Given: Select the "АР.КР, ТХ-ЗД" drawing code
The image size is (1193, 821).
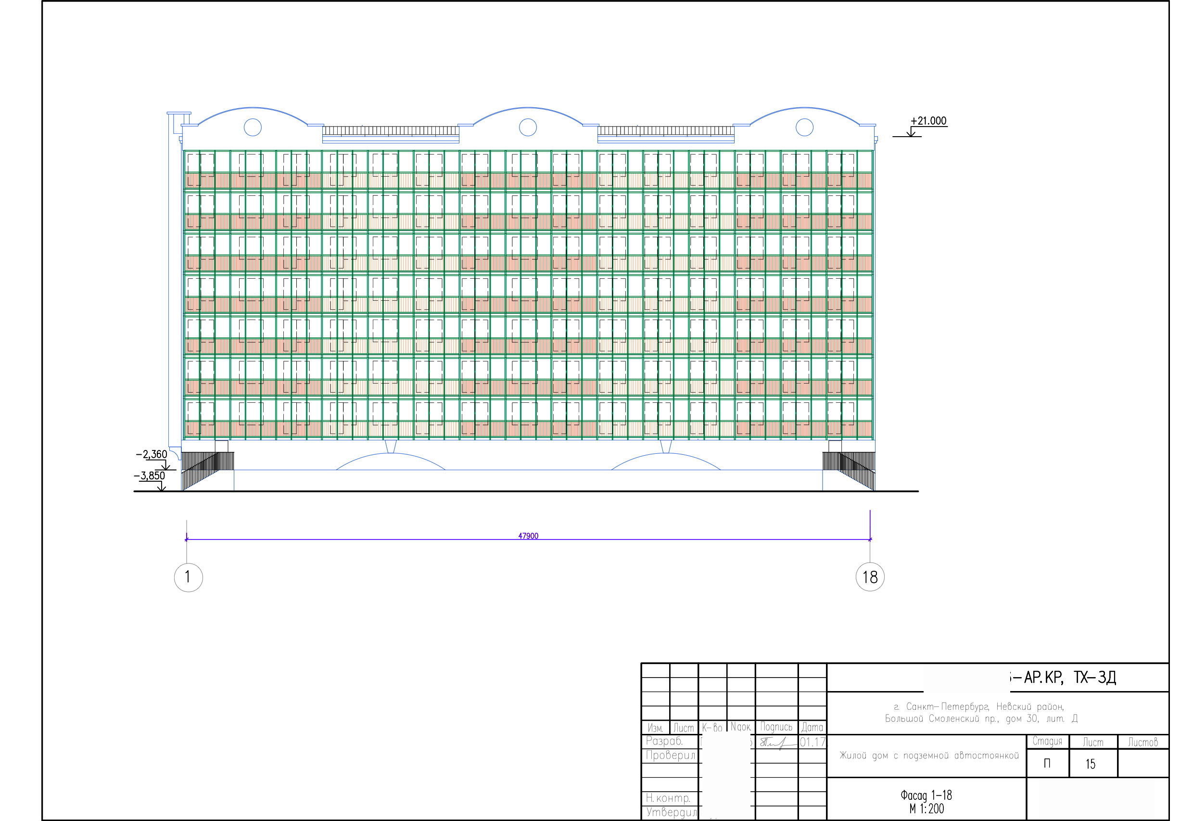Looking at the screenshot, I should click(1069, 678).
